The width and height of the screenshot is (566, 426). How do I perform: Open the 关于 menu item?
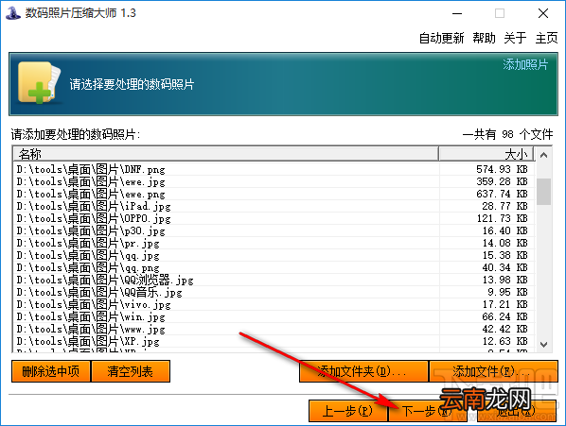pyautogui.click(x=515, y=38)
